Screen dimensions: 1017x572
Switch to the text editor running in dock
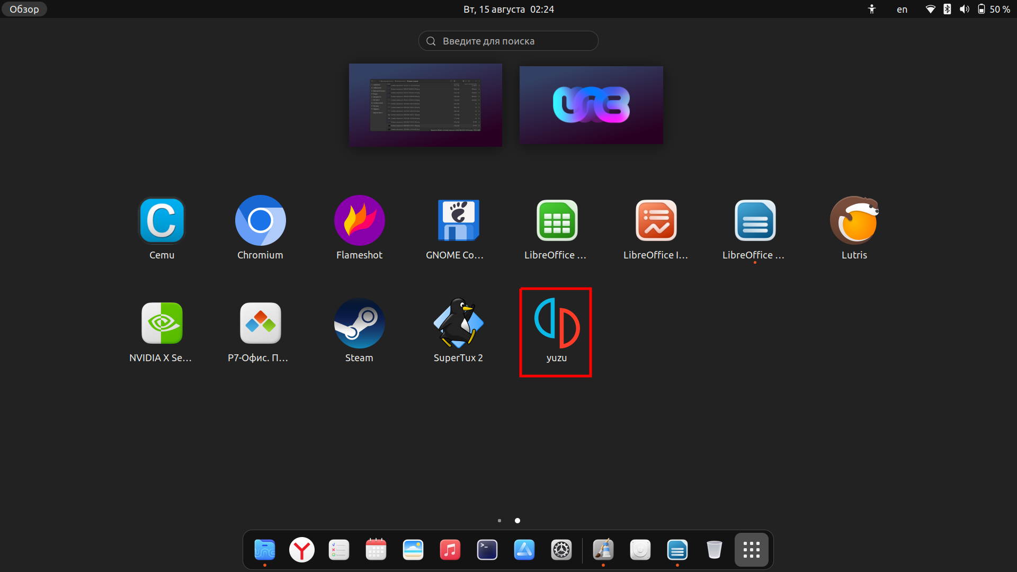(677, 550)
